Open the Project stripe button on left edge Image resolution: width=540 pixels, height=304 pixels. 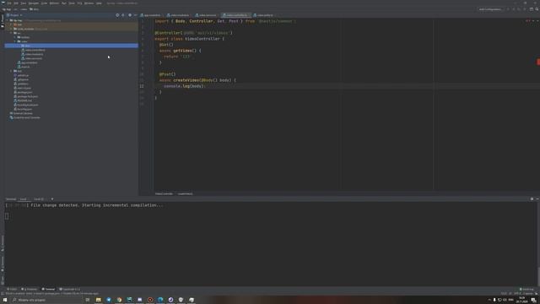tap(2, 20)
